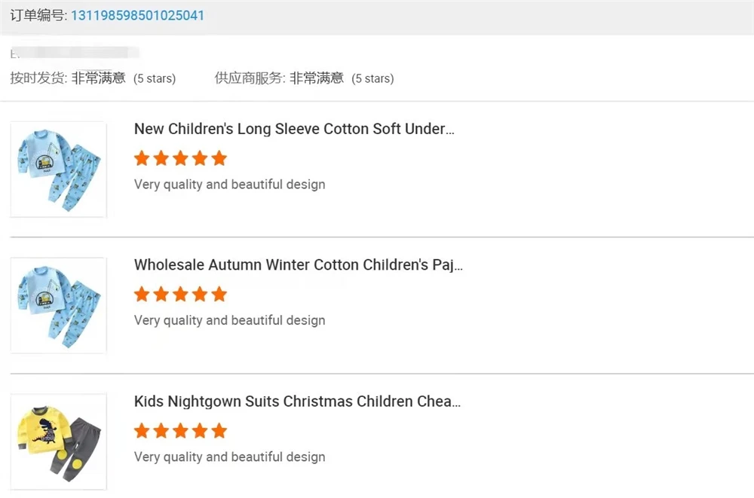Click second star under Kids Nightgown Suits
The image size is (754, 498).
pyautogui.click(x=161, y=431)
